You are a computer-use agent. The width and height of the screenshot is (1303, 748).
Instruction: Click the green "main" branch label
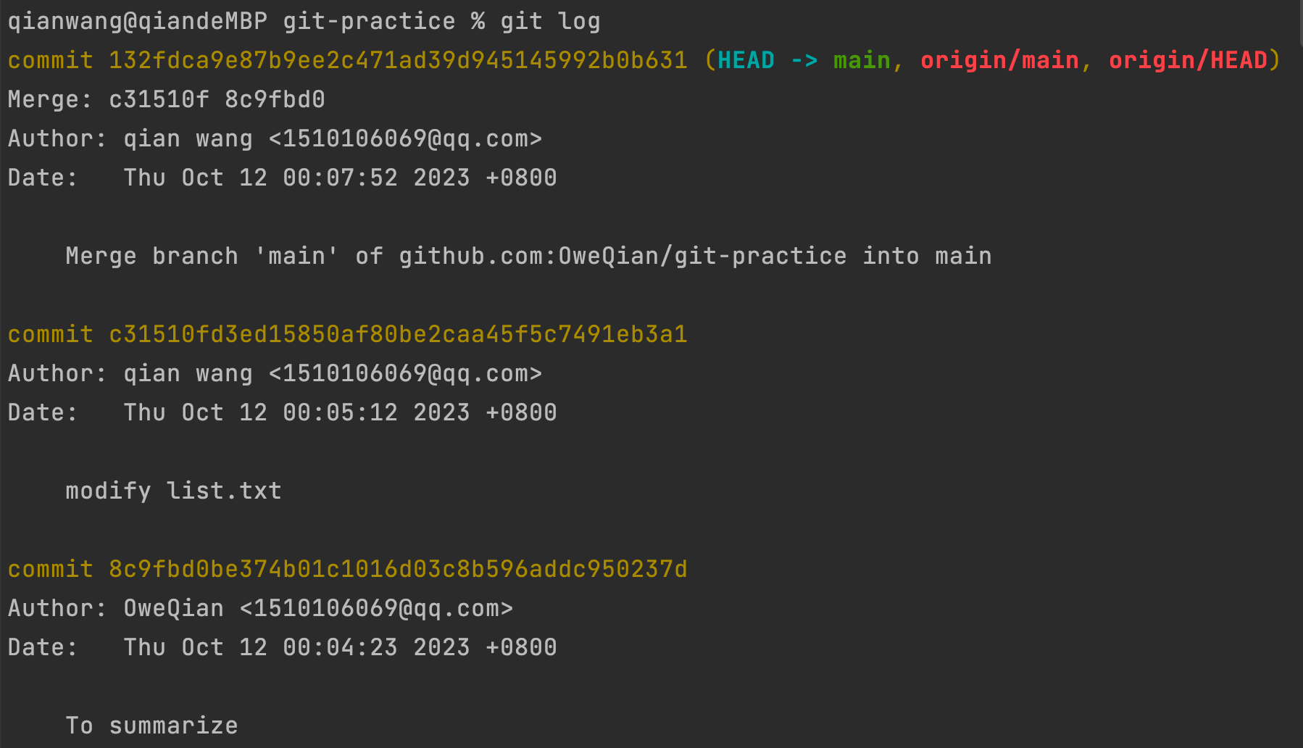pyautogui.click(x=862, y=60)
